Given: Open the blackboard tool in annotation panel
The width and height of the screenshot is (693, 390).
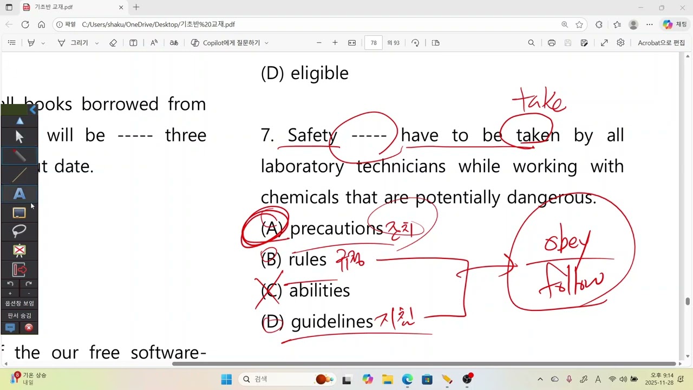Looking at the screenshot, I should (19, 213).
